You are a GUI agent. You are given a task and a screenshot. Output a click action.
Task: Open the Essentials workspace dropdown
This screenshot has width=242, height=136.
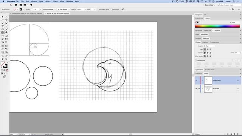(210, 5)
